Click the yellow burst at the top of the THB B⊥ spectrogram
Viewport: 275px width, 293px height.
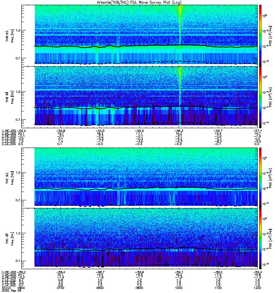(180, 11)
